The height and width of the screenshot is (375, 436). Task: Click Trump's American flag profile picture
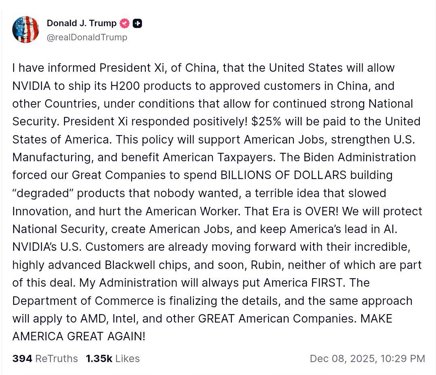coord(26,29)
